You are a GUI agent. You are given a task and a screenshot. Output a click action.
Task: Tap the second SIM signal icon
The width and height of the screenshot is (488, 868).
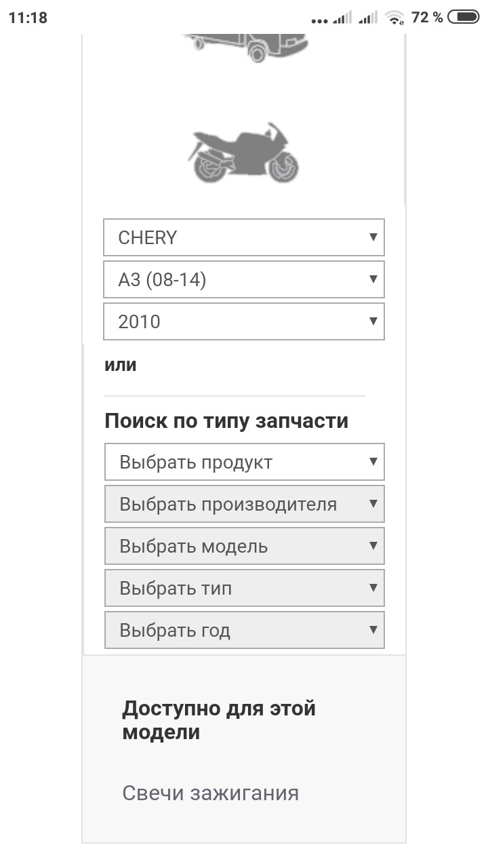368,17
